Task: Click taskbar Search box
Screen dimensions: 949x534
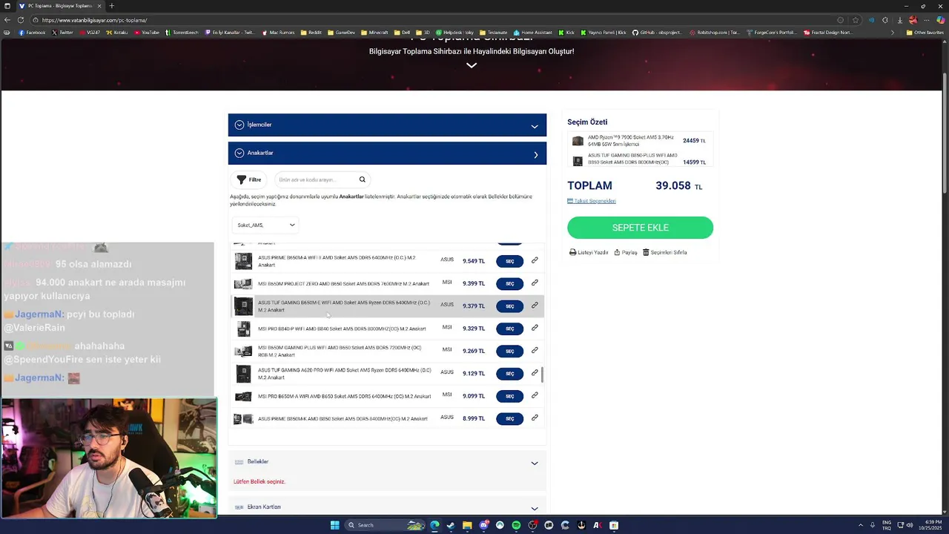Action: 385,525
